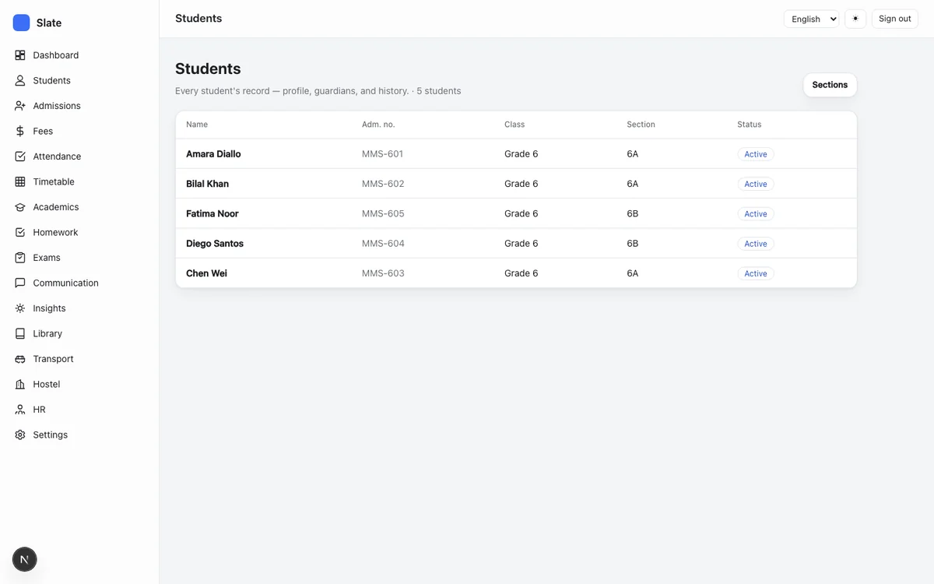Open Amara Diallo's student record
The height and width of the screenshot is (584, 934).
coord(213,154)
